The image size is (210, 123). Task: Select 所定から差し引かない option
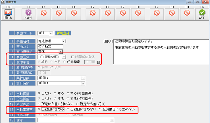coord(39,104)
